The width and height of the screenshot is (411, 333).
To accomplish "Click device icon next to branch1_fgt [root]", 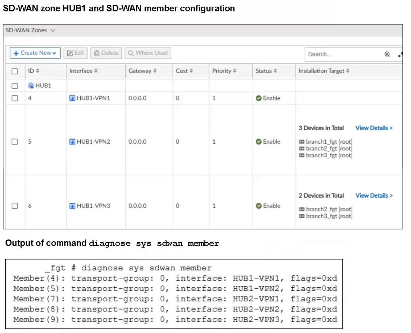I will 302,142.
